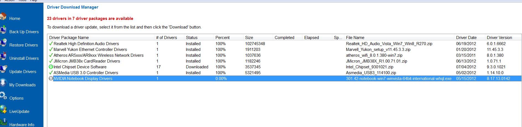The height and width of the screenshot is (127, 522).
Task: Sort by the Status column header
Action: click(199, 38)
